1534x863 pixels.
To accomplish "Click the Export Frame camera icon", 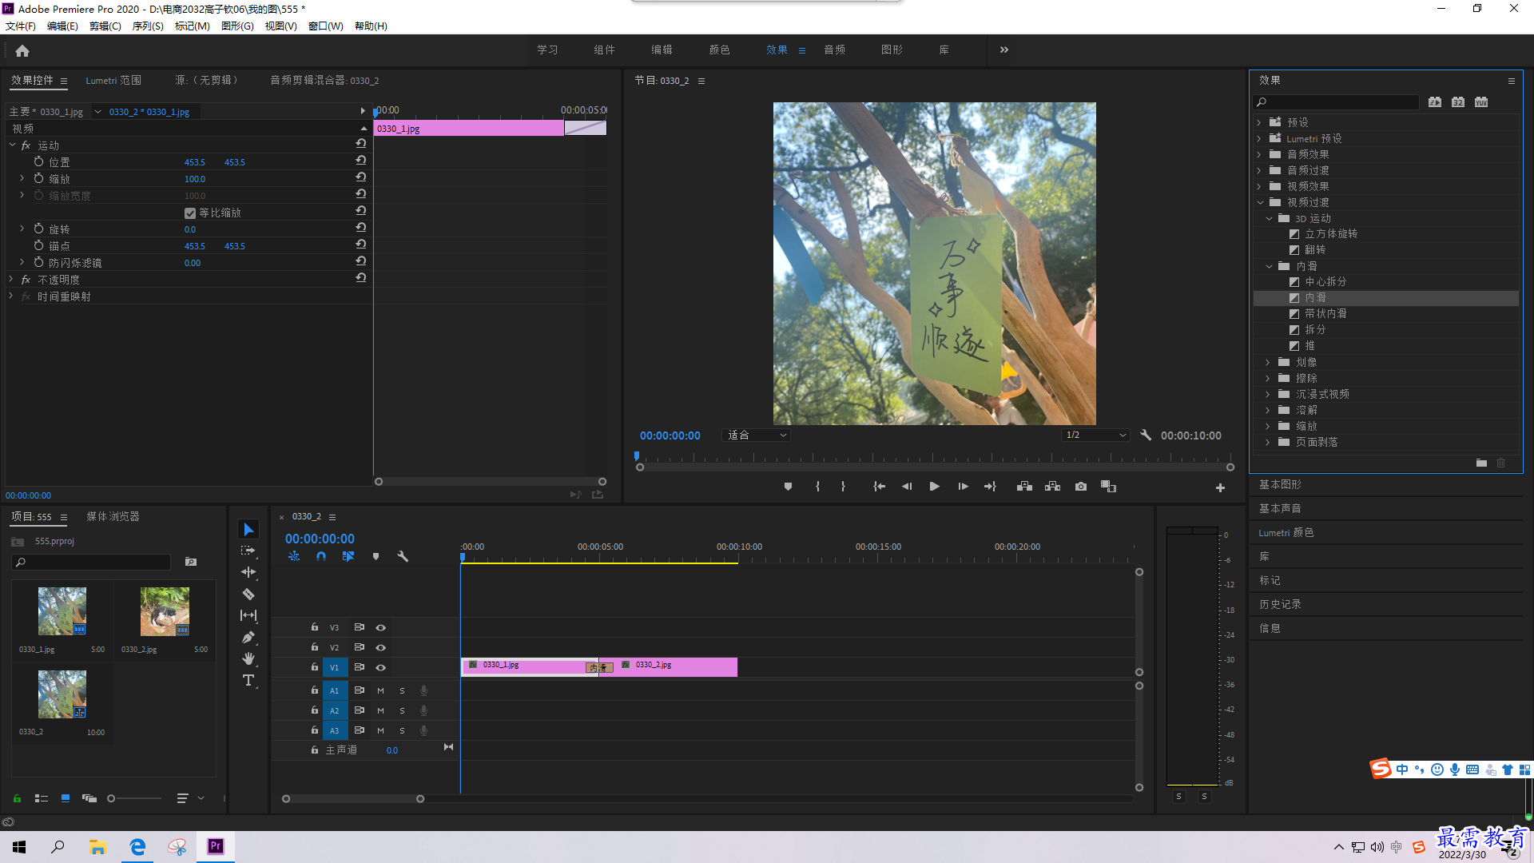I will [x=1081, y=487].
